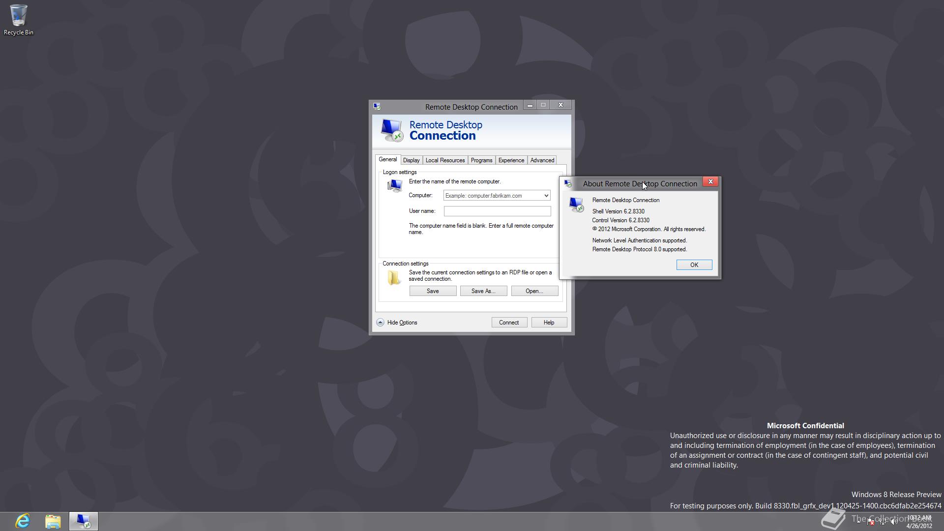
Task: Focus the User name input field
Action: (x=497, y=211)
